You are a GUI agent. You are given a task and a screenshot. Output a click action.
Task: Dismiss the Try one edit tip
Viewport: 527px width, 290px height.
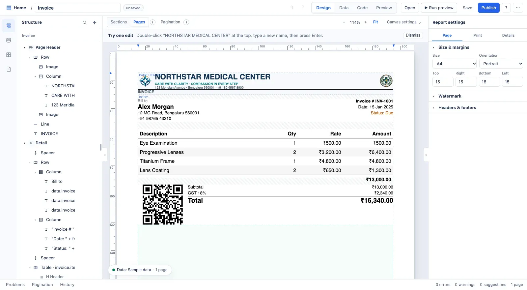(x=413, y=35)
